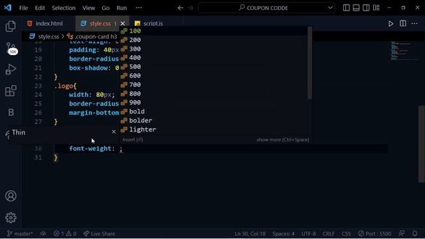Open the Edit menu
This screenshot has height=239, width=425.
pos(40,8)
